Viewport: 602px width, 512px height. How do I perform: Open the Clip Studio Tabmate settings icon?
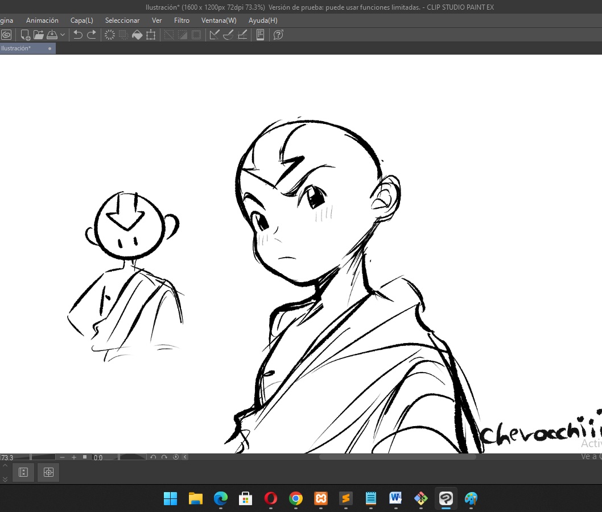[x=260, y=35]
